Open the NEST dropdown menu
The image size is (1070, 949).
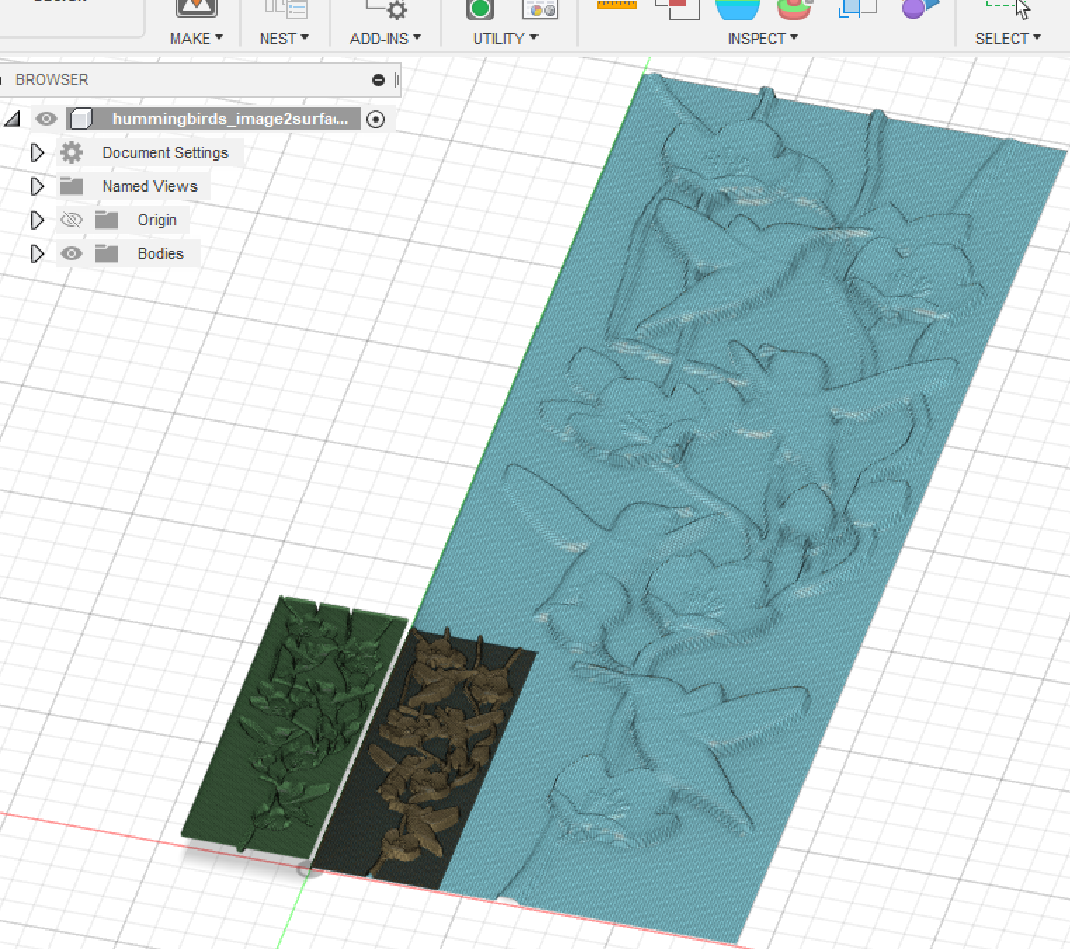(284, 39)
